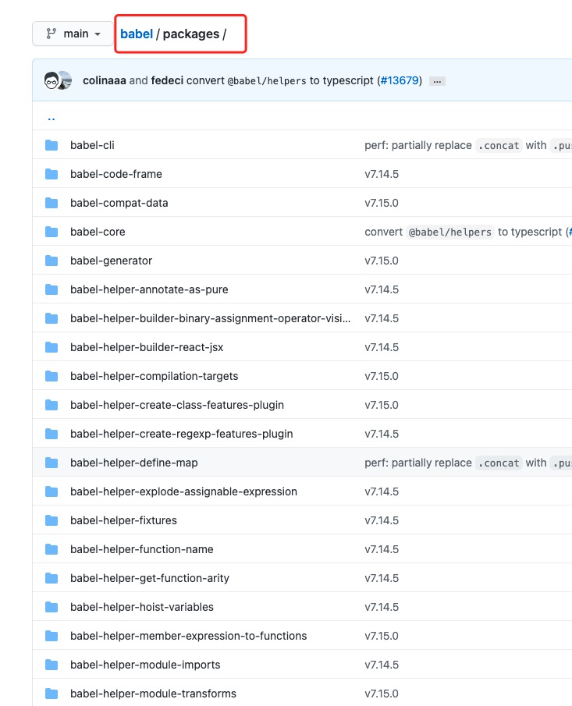Click folder icon for babel-helper-define-map

[52, 463]
